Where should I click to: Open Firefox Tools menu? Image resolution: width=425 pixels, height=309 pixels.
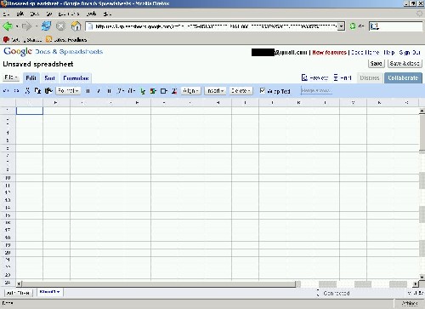(91, 14)
